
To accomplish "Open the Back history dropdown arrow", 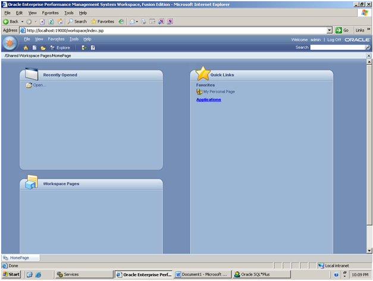I will click(x=23, y=21).
